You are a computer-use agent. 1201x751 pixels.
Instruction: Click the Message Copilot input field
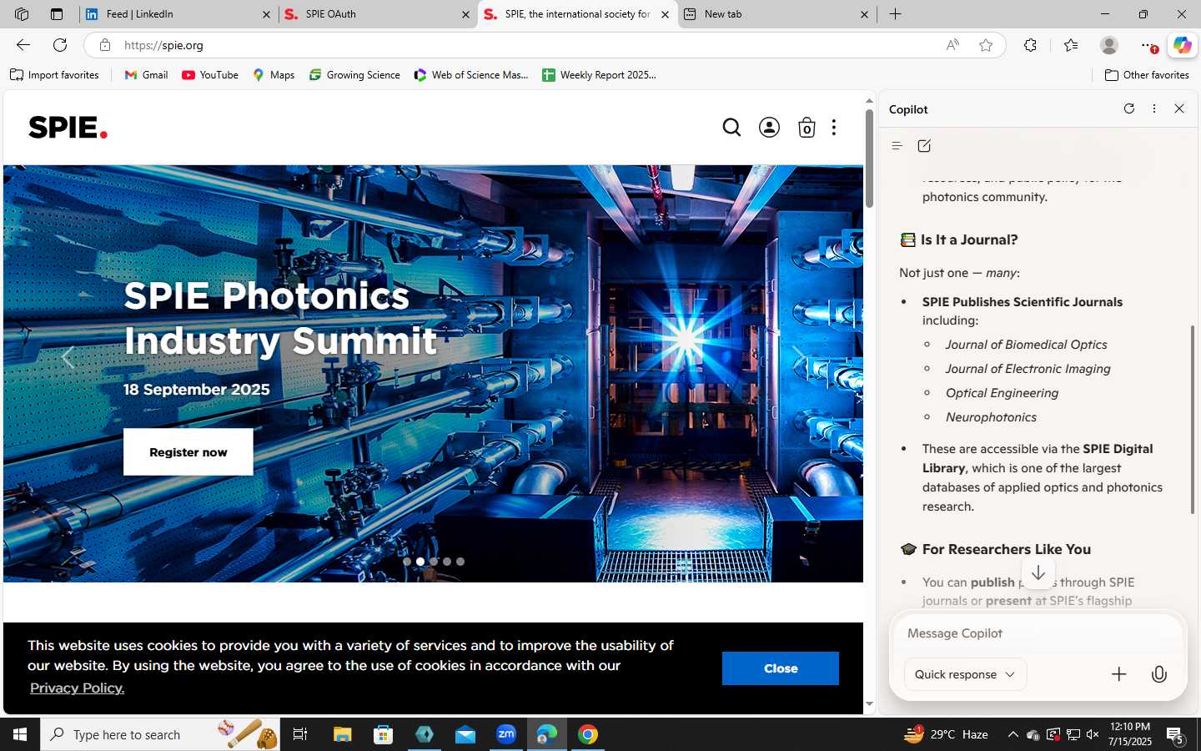click(x=1038, y=633)
